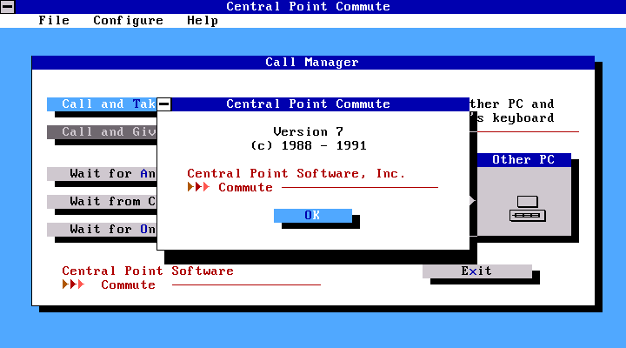Viewport: 626px width, 348px height.
Task: Click 'Version 7' text in dialog
Action: pos(308,132)
